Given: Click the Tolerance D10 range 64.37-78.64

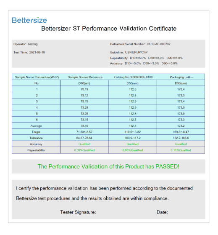Looking at the screenshot, I should [x=84, y=138].
